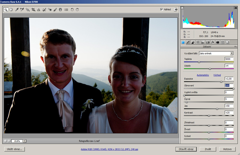Image resolution: width=240 pixels, height=155 pixels.
Task: Select the Hand tool
Action: pos(11,10)
